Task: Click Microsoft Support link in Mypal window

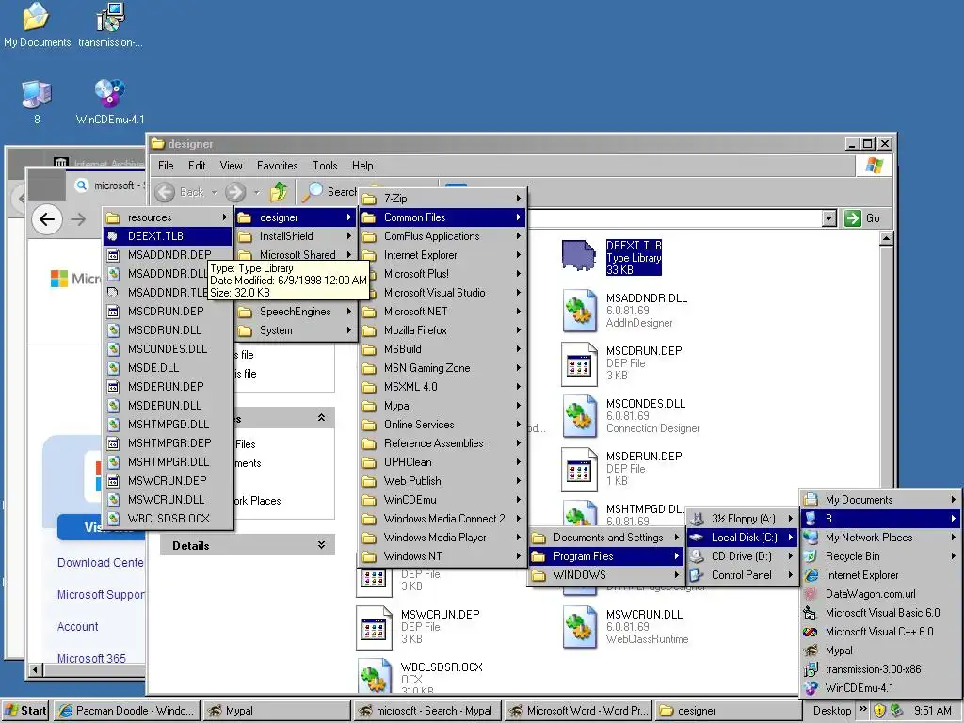Action: pyautogui.click(x=101, y=595)
